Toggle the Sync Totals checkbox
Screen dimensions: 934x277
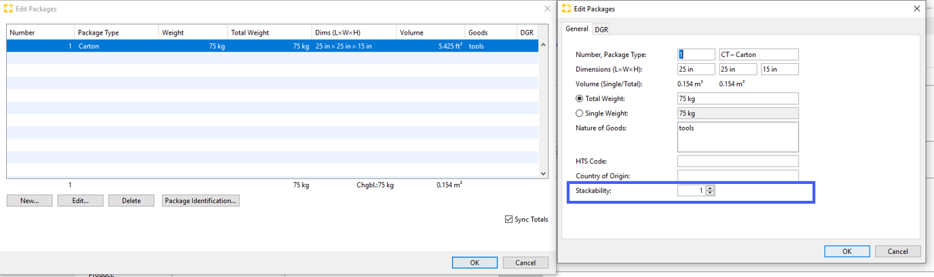click(509, 219)
